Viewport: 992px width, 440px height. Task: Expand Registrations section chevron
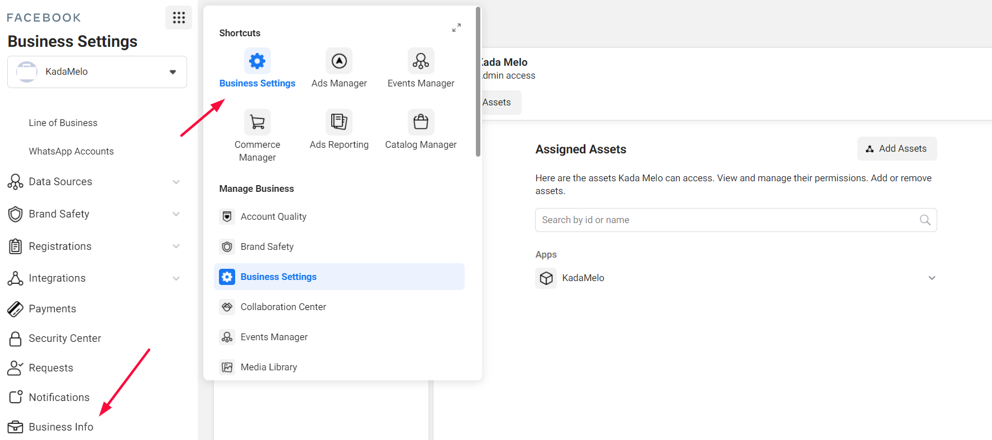pyautogui.click(x=177, y=246)
